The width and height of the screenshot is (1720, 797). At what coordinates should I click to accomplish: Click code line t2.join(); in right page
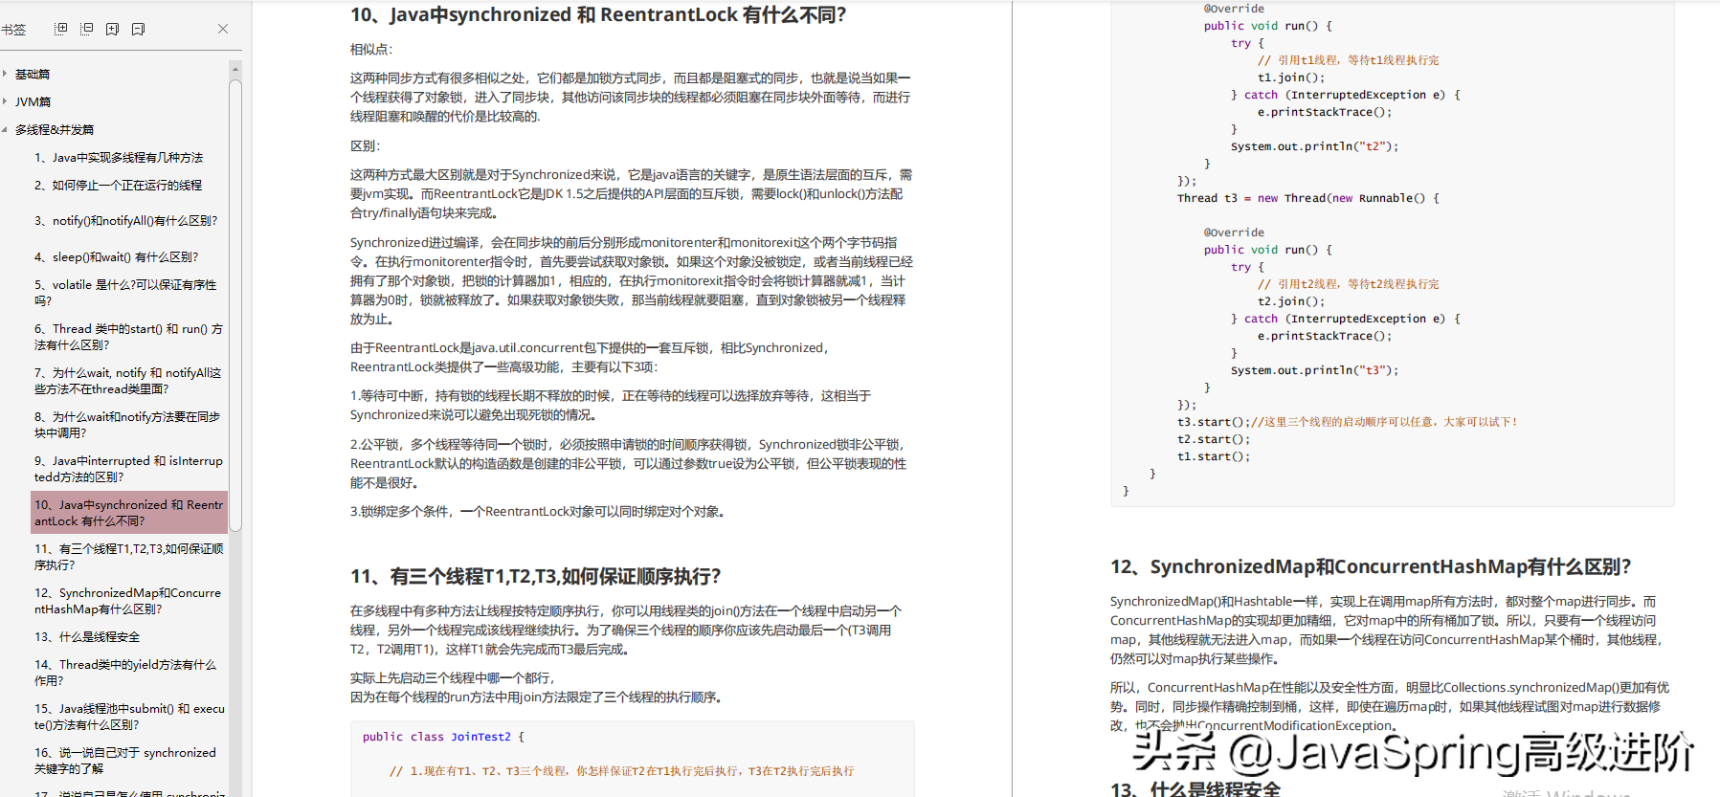1291,301
